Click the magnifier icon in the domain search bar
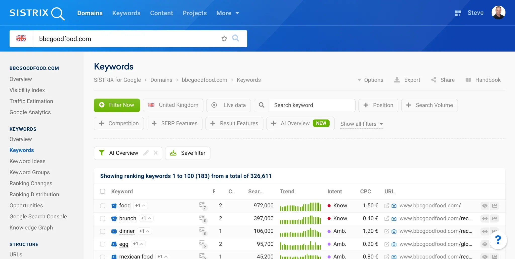 click(x=236, y=38)
